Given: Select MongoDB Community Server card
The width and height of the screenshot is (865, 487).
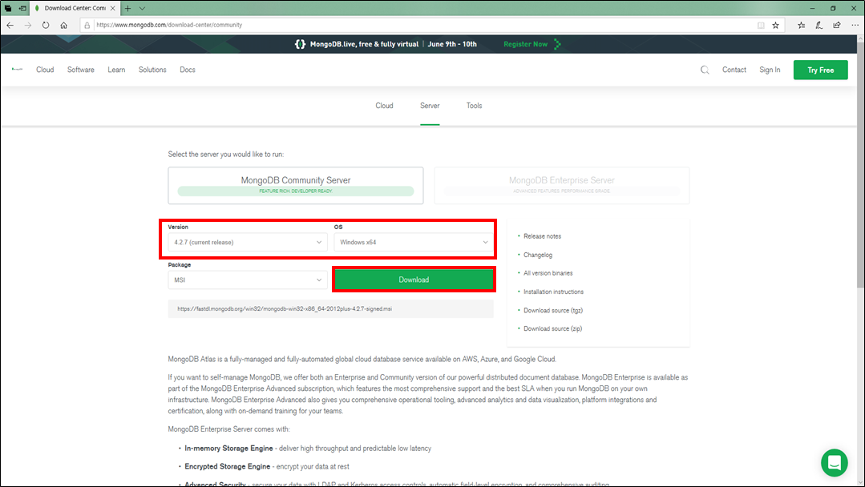Looking at the screenshot, I should 296,186.
